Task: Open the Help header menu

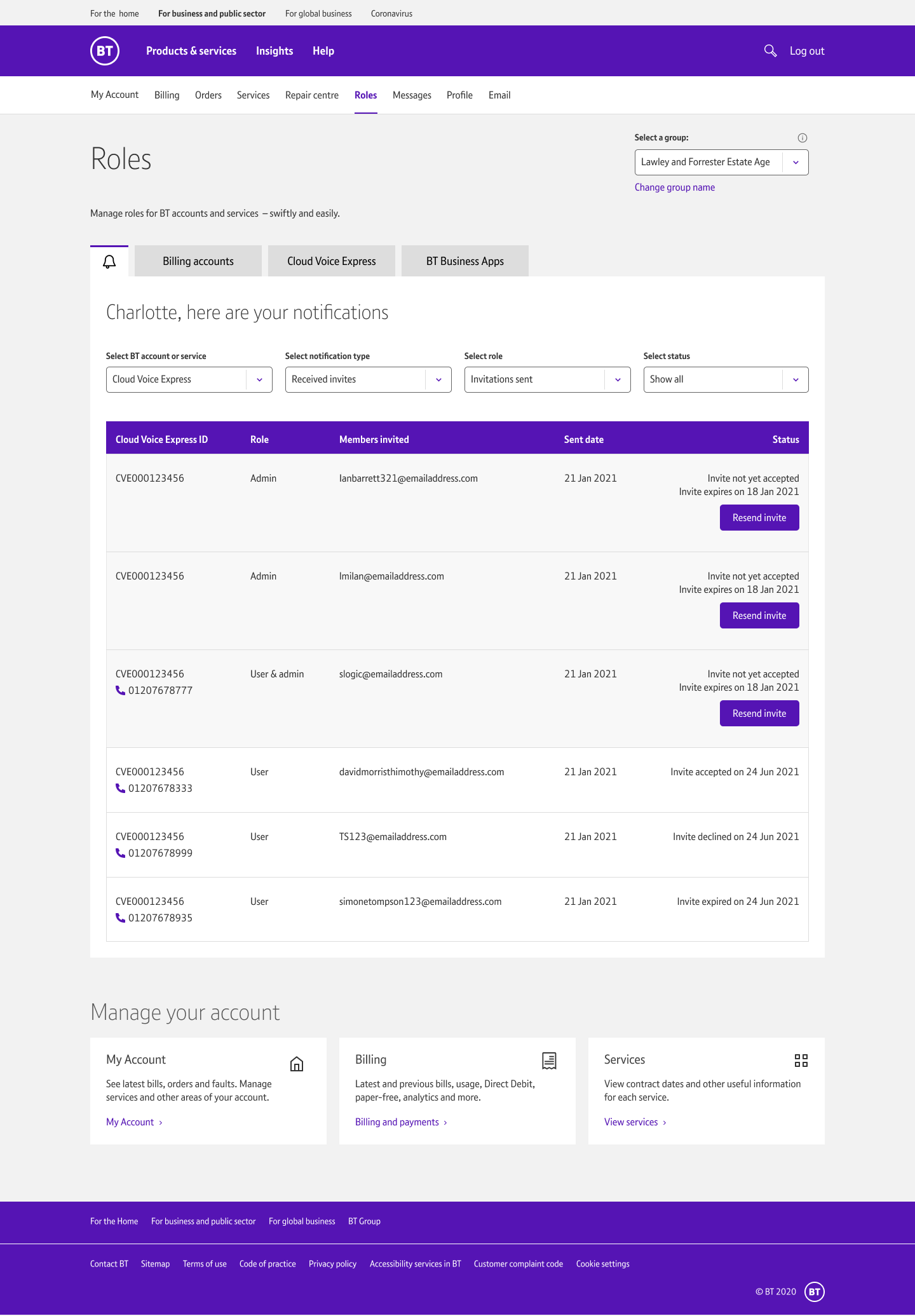Action: click(x=323, y=51)
